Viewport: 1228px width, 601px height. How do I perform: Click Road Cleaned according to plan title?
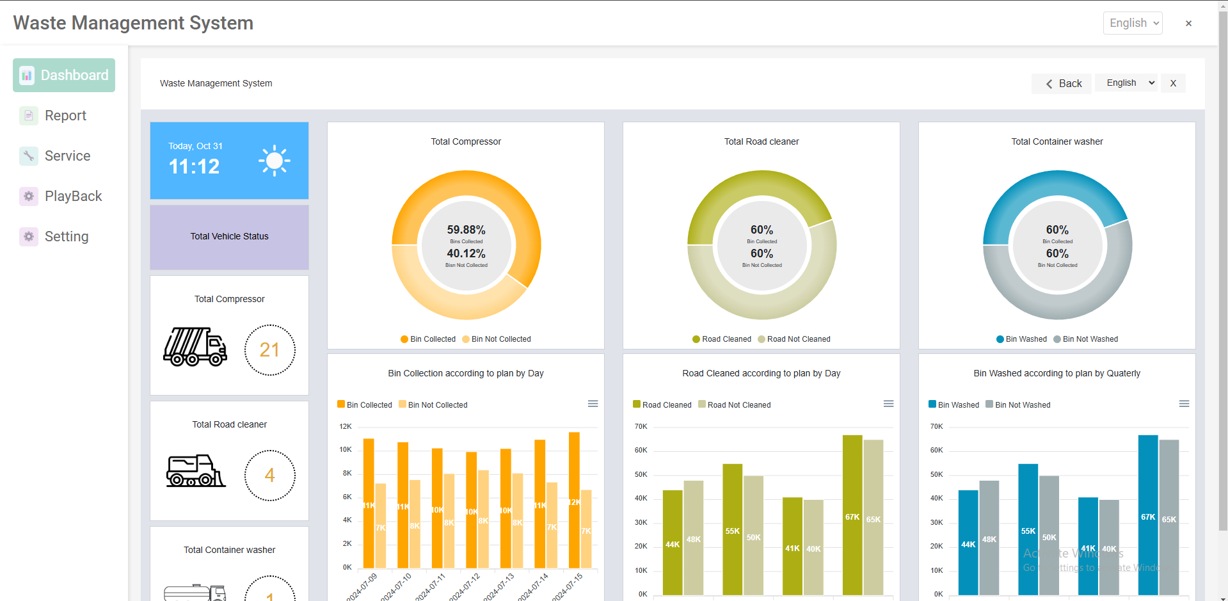point(762,373)
